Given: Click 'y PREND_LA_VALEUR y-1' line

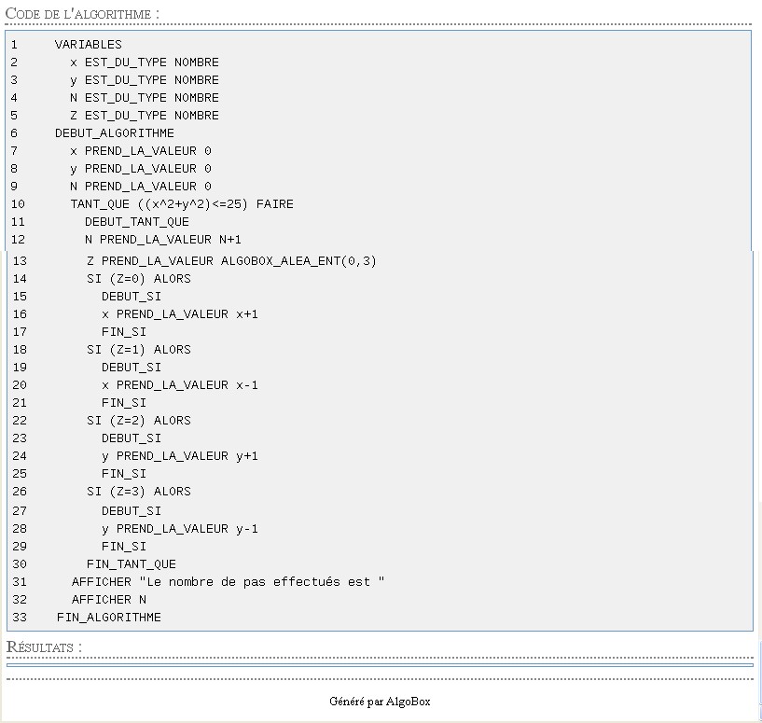Looking at the screenshot, I should click(180, 529).
